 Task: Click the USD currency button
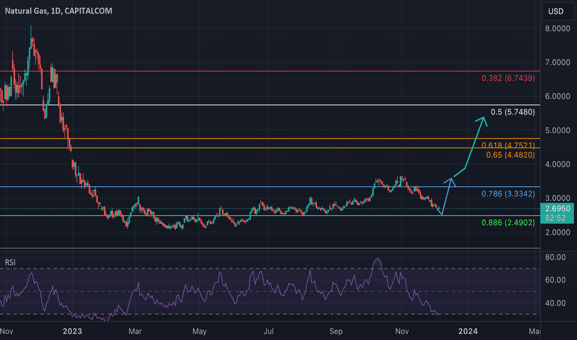point(557,11)
